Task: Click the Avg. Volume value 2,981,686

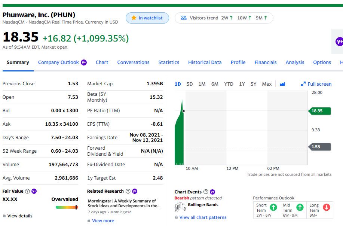Action: pyautogui.click(x=66, y=178)
